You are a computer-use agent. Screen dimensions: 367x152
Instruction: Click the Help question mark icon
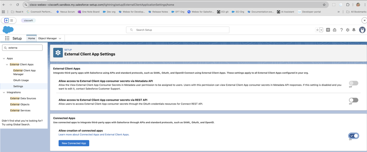(x=341, y=30)
